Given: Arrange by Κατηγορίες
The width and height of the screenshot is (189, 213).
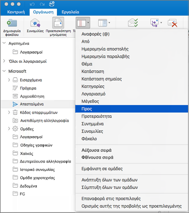Looking at the screenshot, I should (x=132, y=86).
